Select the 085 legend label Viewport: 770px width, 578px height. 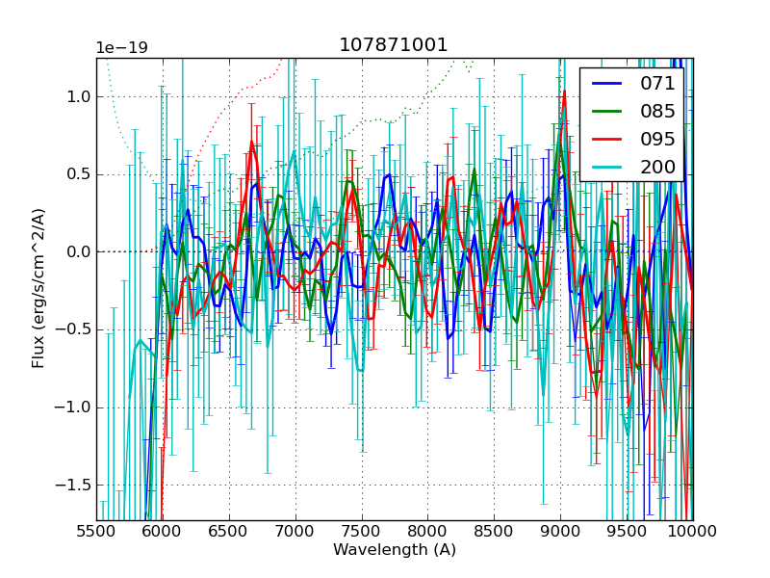pyautogui.click(x=658, y=111)
